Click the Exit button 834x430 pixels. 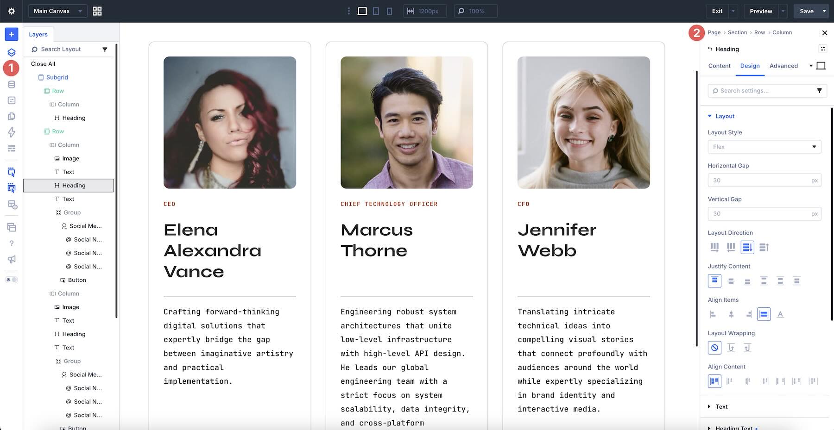[x=717, y=11]
